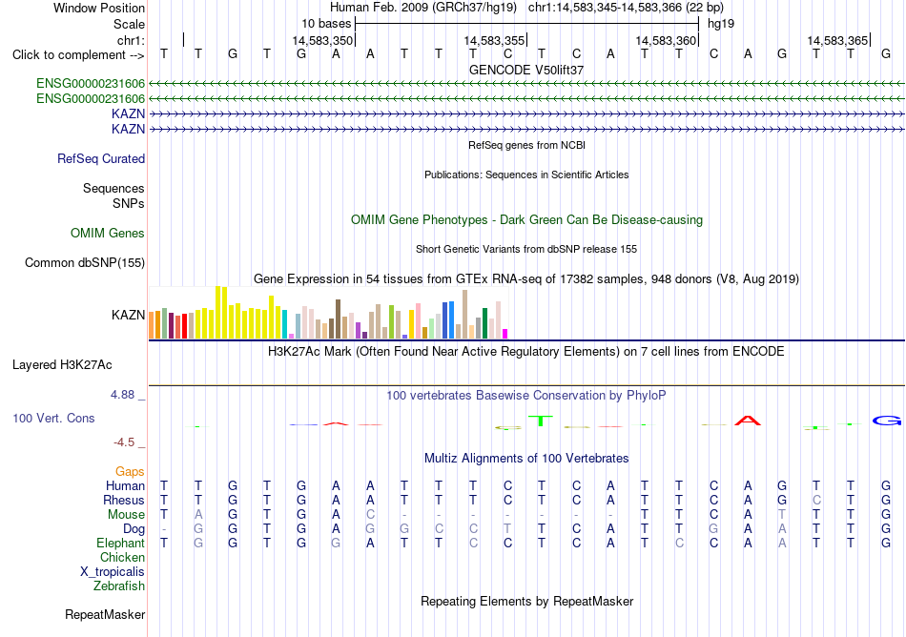Click the '100 Vert. Cons' track label
This screenshot has width=906, height=637.
53,418
